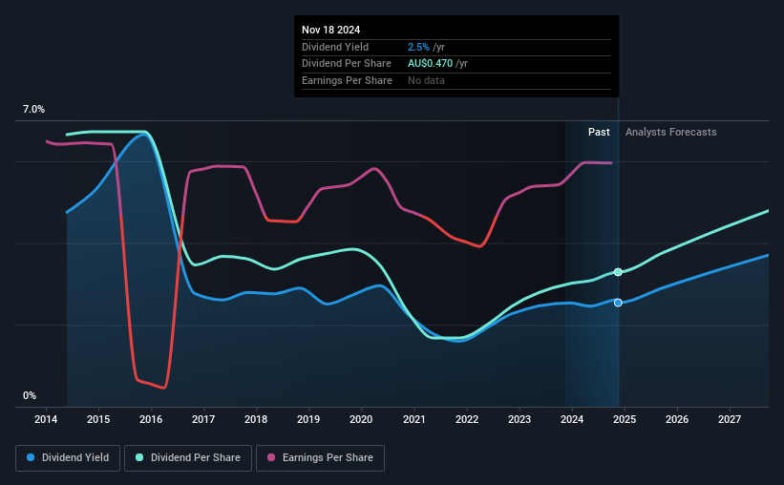This screenshot has height=485, width=784.
Task: Click the '0%' y-axis label
Action: point(30,395)
